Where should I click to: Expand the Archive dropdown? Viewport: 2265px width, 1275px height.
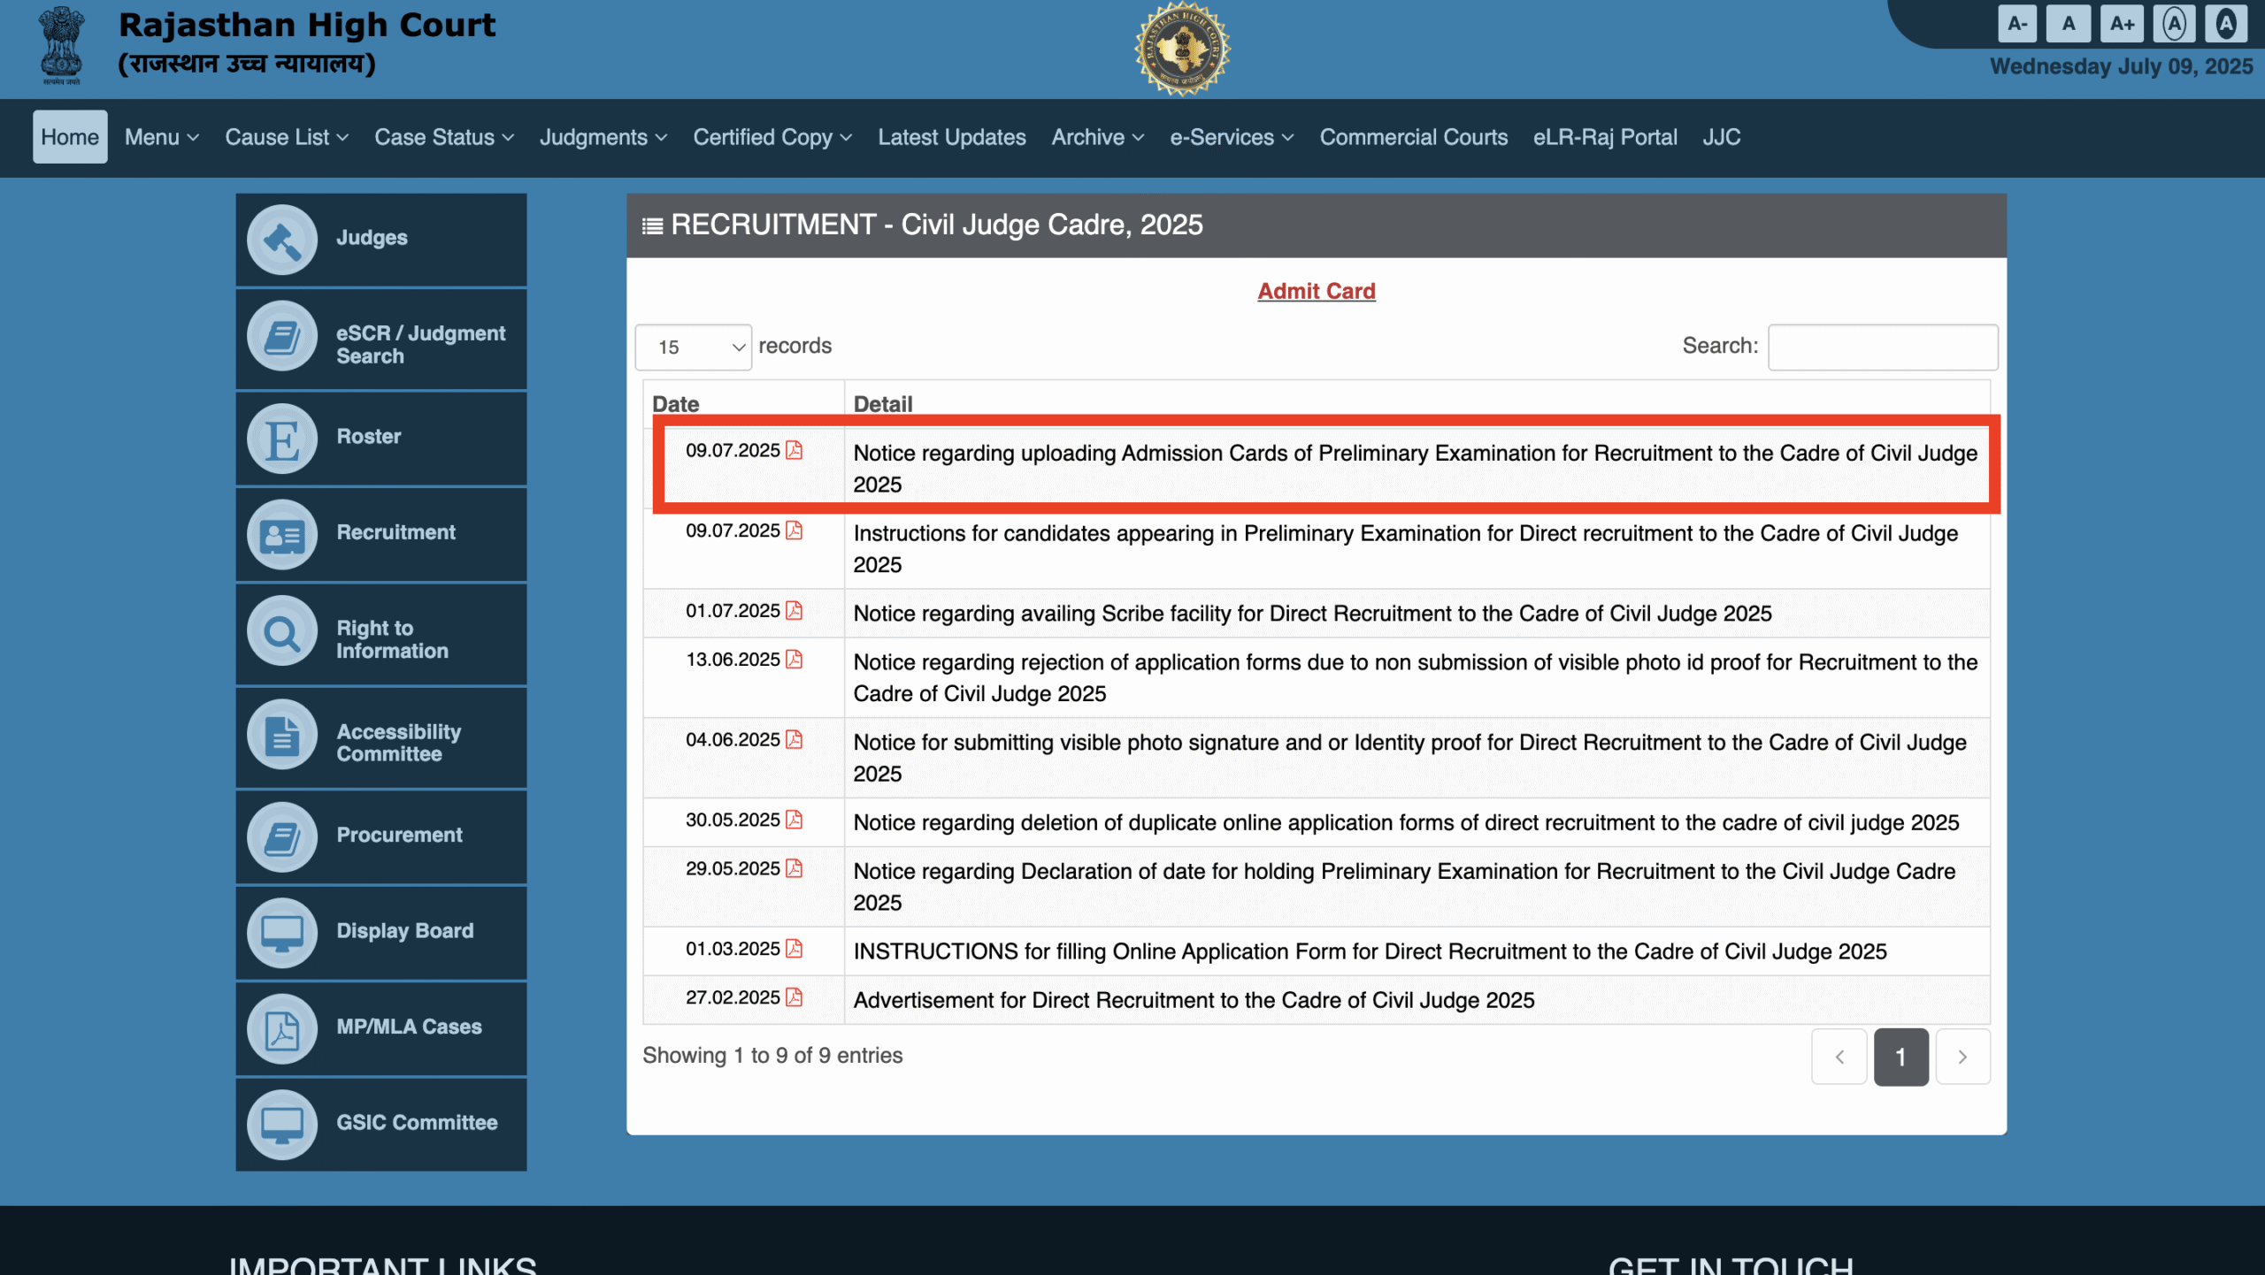[1097, 137]
